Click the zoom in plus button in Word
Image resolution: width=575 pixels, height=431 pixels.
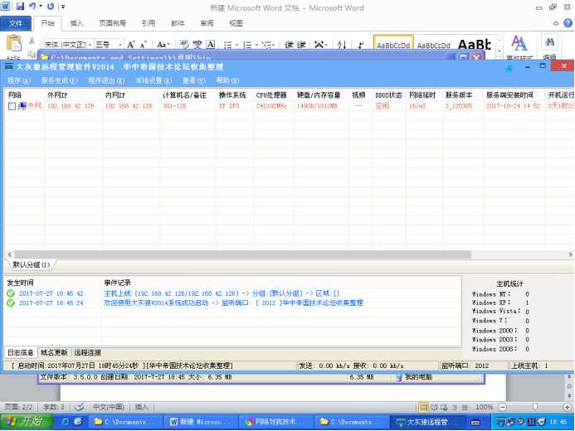point(567,407)
